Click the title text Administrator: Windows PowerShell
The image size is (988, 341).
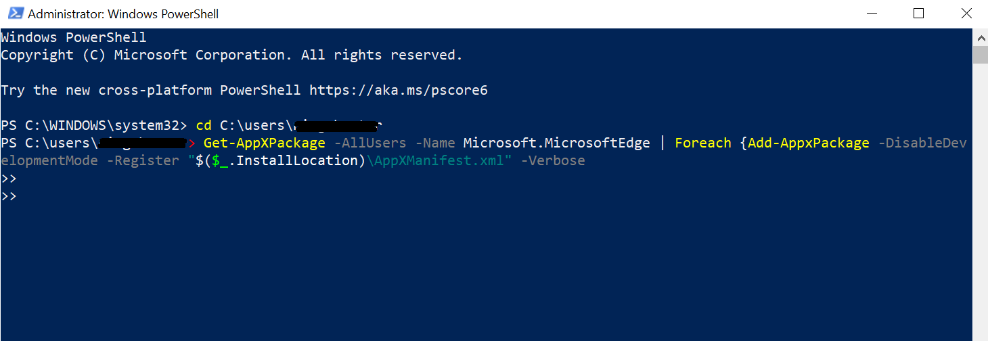tap(124, 14)
